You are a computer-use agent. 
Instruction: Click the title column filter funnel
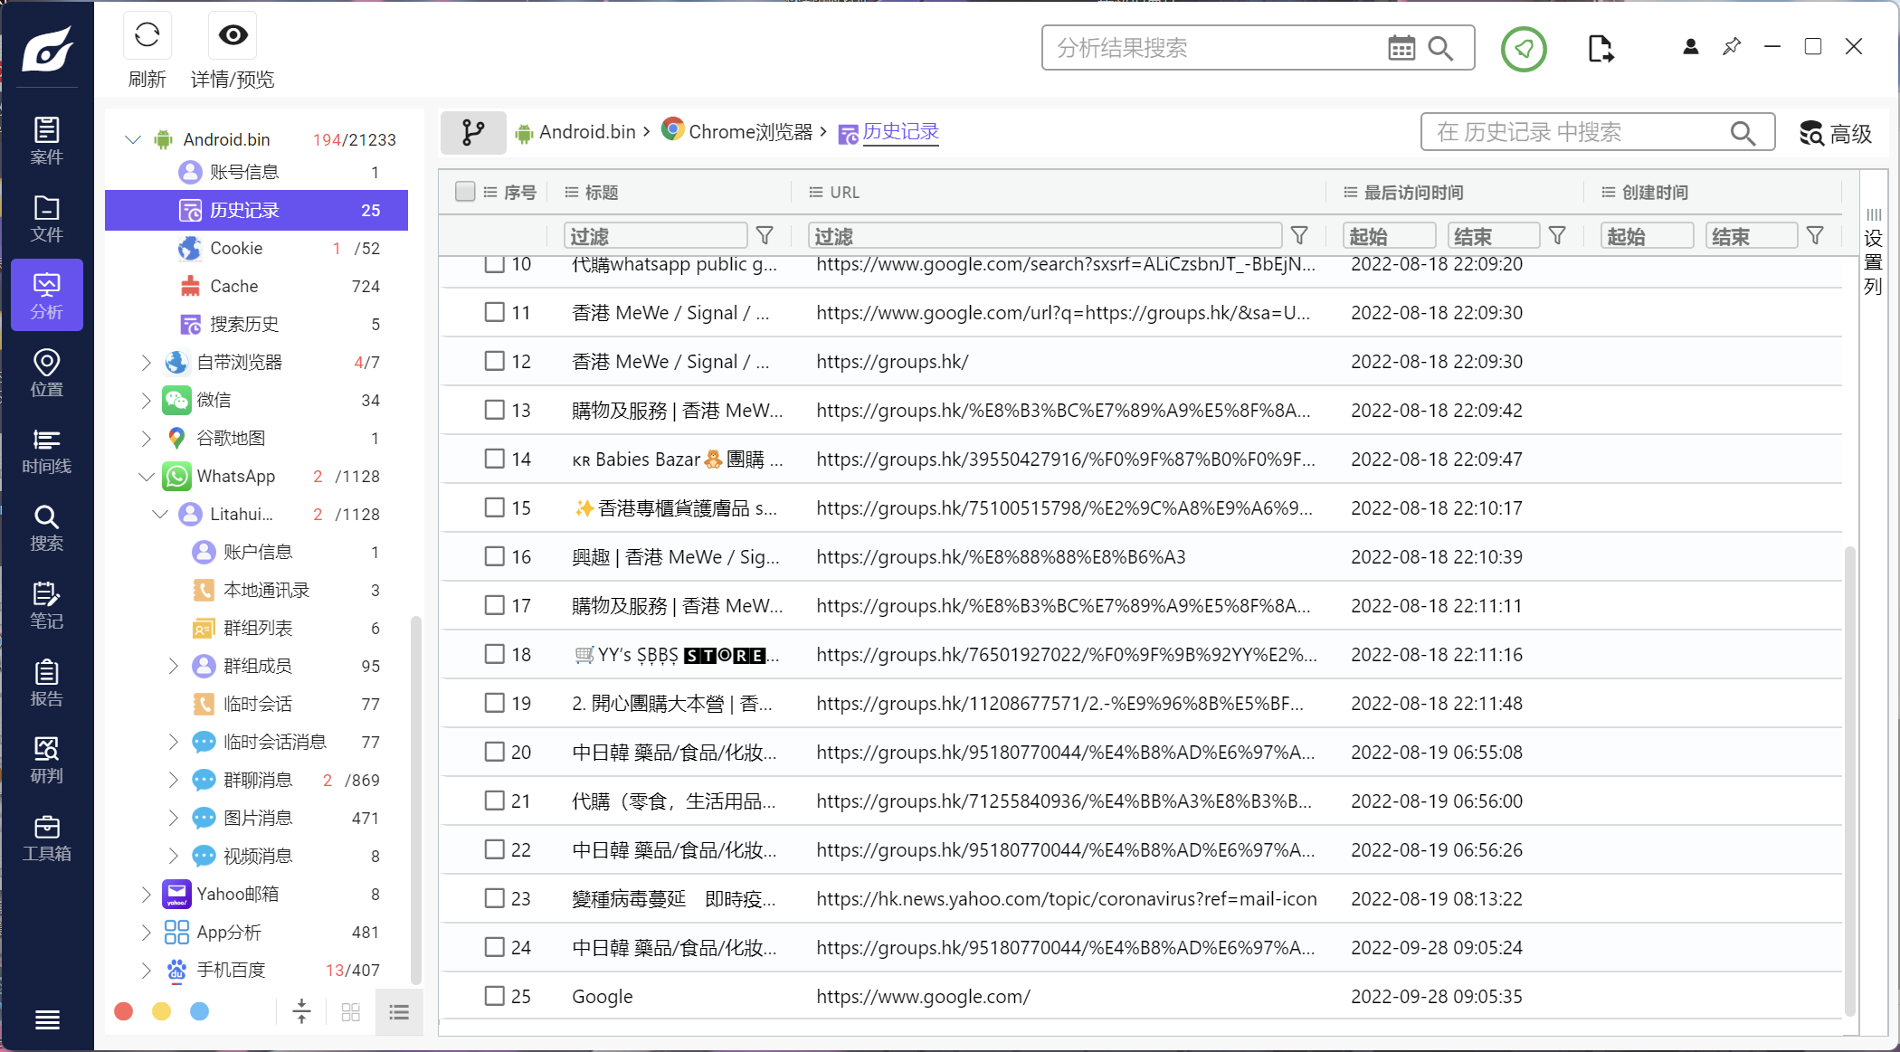765,236
